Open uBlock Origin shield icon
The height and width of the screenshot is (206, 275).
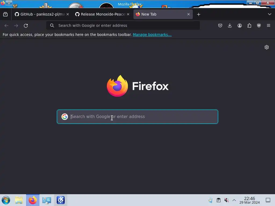tap(259, 25)
